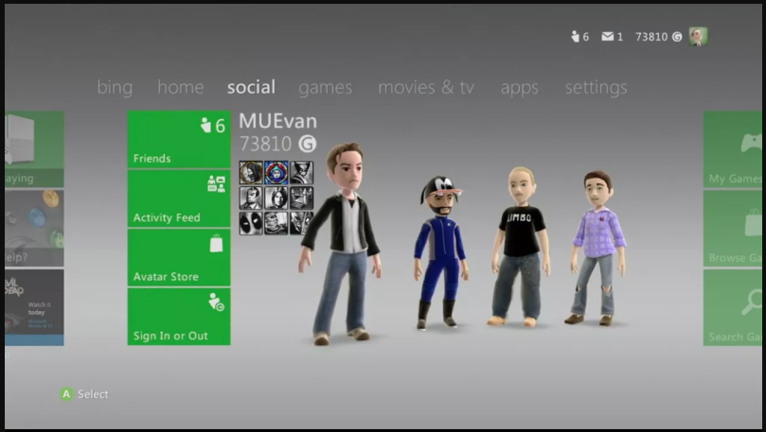The width and height of the screenshot is (766, 432).
Task: Open the help tile with colored orbs
Action: [x=34, y=228]
